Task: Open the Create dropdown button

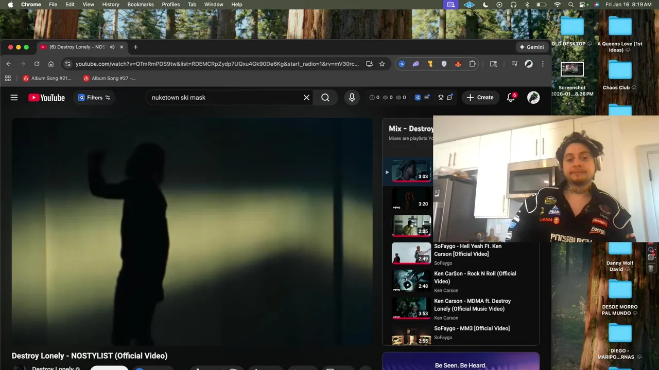Action: click(x=480, y=98)
